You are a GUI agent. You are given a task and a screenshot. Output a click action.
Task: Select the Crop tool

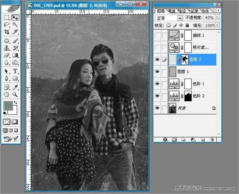coord(6,32)
